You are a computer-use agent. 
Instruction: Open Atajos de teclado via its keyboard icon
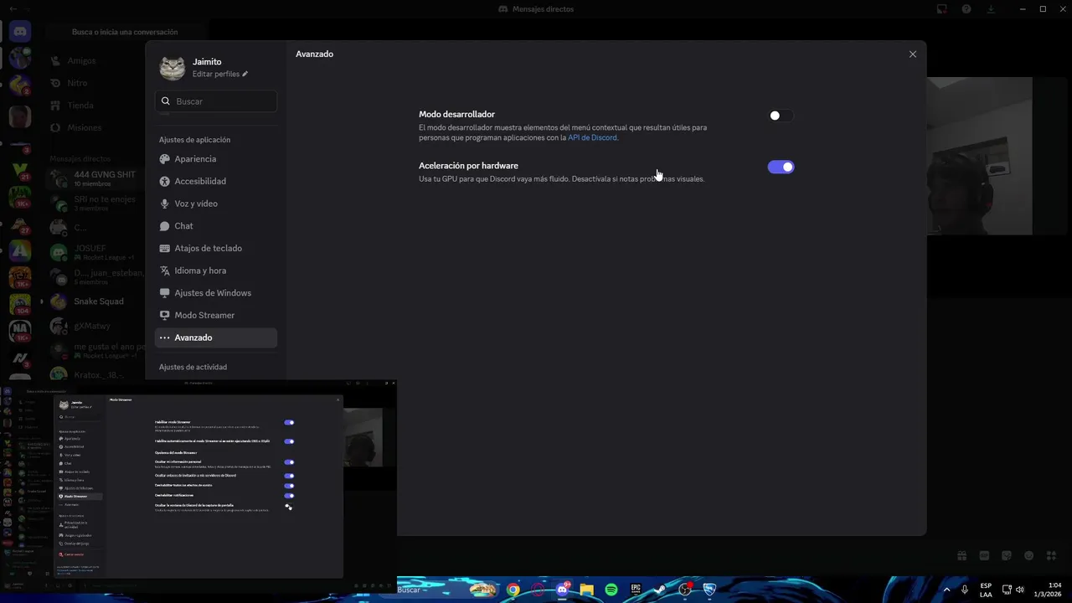[x=165, y=248]
